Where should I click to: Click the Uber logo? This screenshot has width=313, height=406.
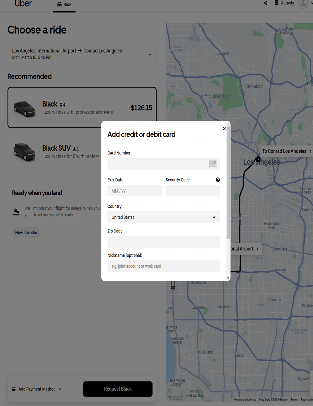23,4
